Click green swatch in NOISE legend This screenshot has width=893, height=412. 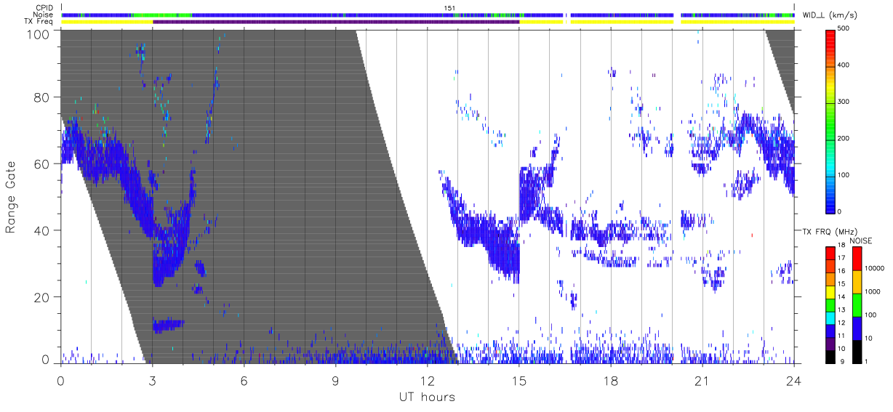[857, 305]
